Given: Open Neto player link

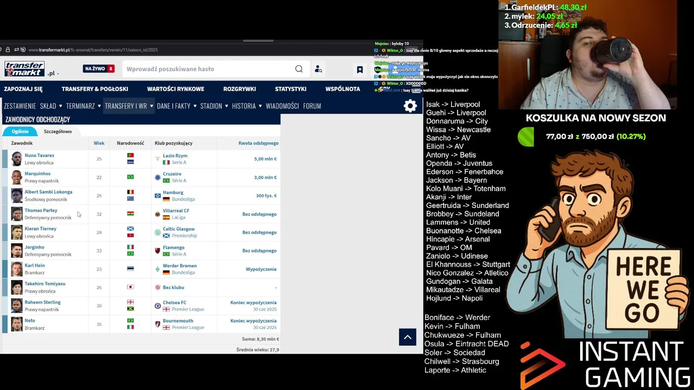Looking at the screenshot, I should point(30,321).
